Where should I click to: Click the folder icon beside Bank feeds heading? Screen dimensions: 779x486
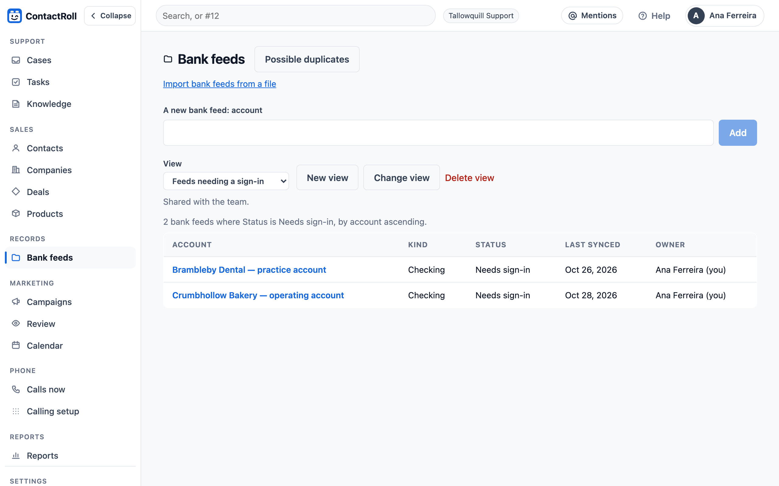tap(168, 59)
